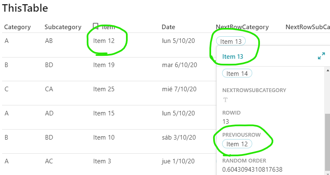
Task: Open the Item 13 chip in NextRowCategory
Action: (x=231, y=41)
